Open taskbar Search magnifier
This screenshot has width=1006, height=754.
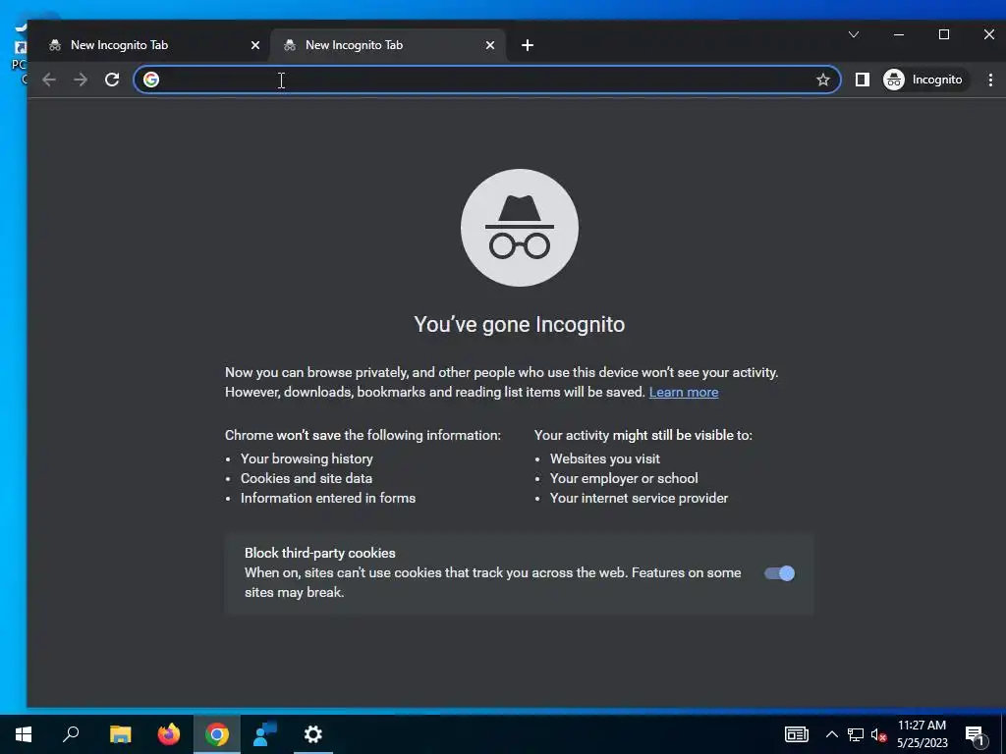pyautogui.click(x=71, y=734)
